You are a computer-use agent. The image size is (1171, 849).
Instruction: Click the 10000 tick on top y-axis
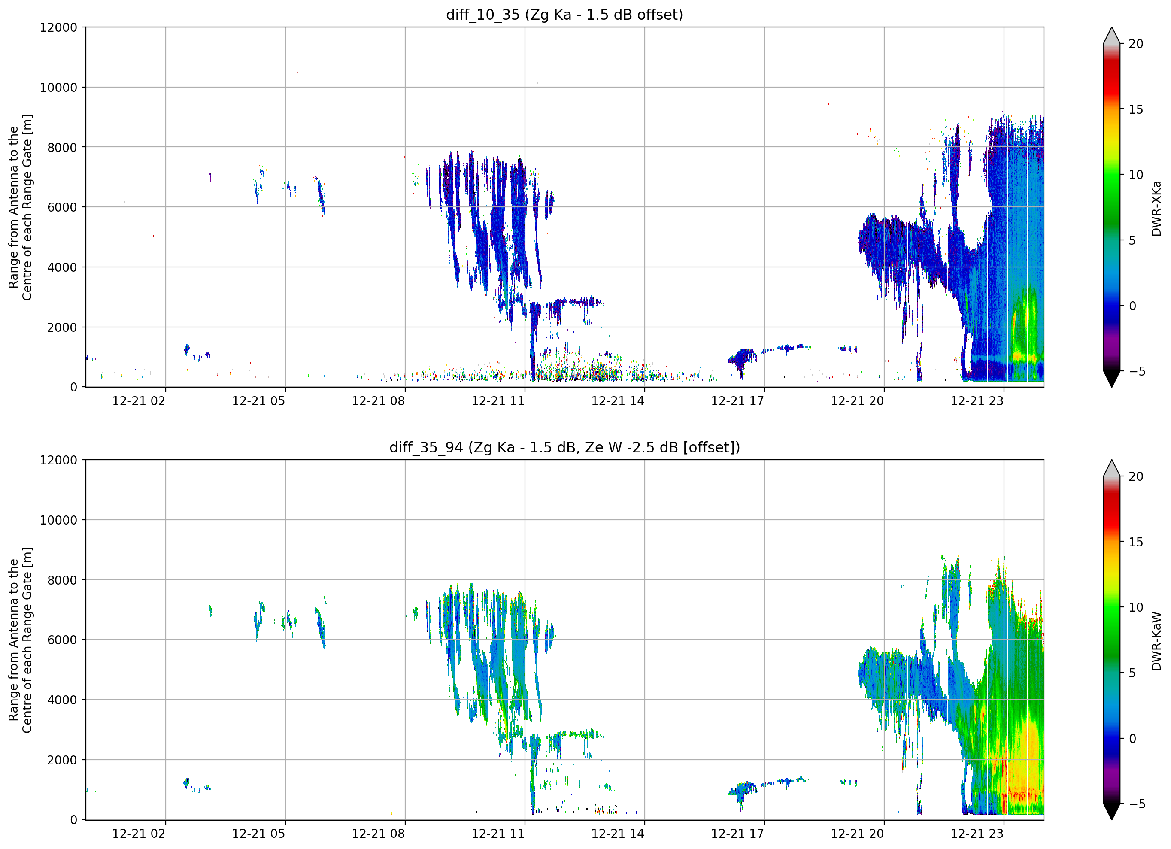pyautogui.click(x=58, y=87)
